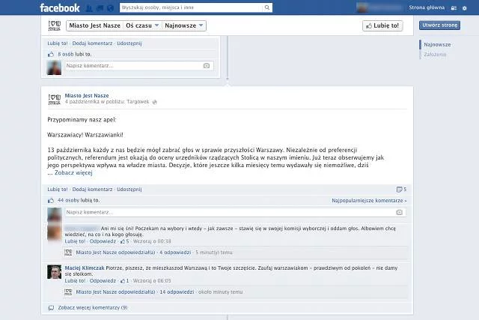Click the camera icon in top comment box
The height and width of the screenshot is (320, 479).
(207, 66)
